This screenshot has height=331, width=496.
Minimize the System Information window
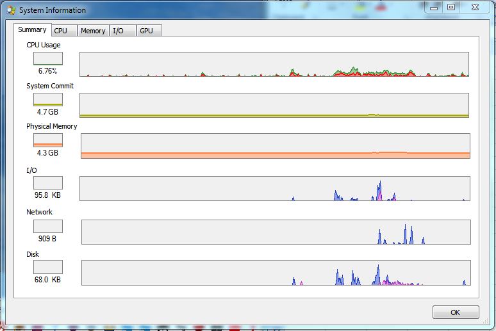(x=434, y=8)
